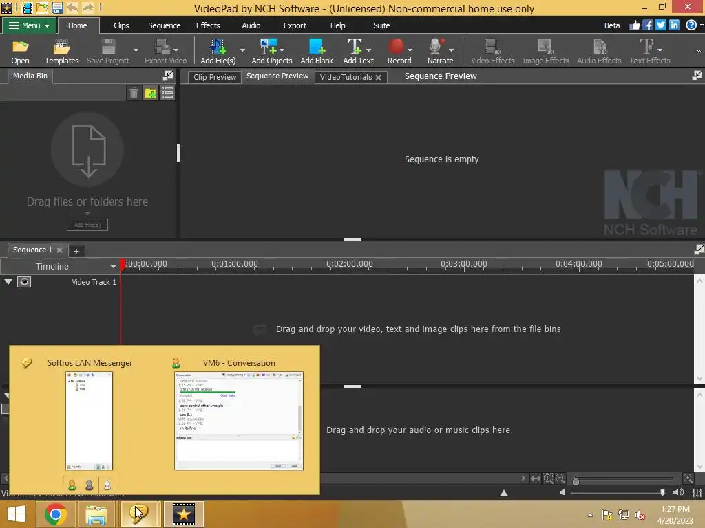Screen dimensions: 705x528
Task: Switch to the Effects ribbon tab
Action: coord(208,25)
